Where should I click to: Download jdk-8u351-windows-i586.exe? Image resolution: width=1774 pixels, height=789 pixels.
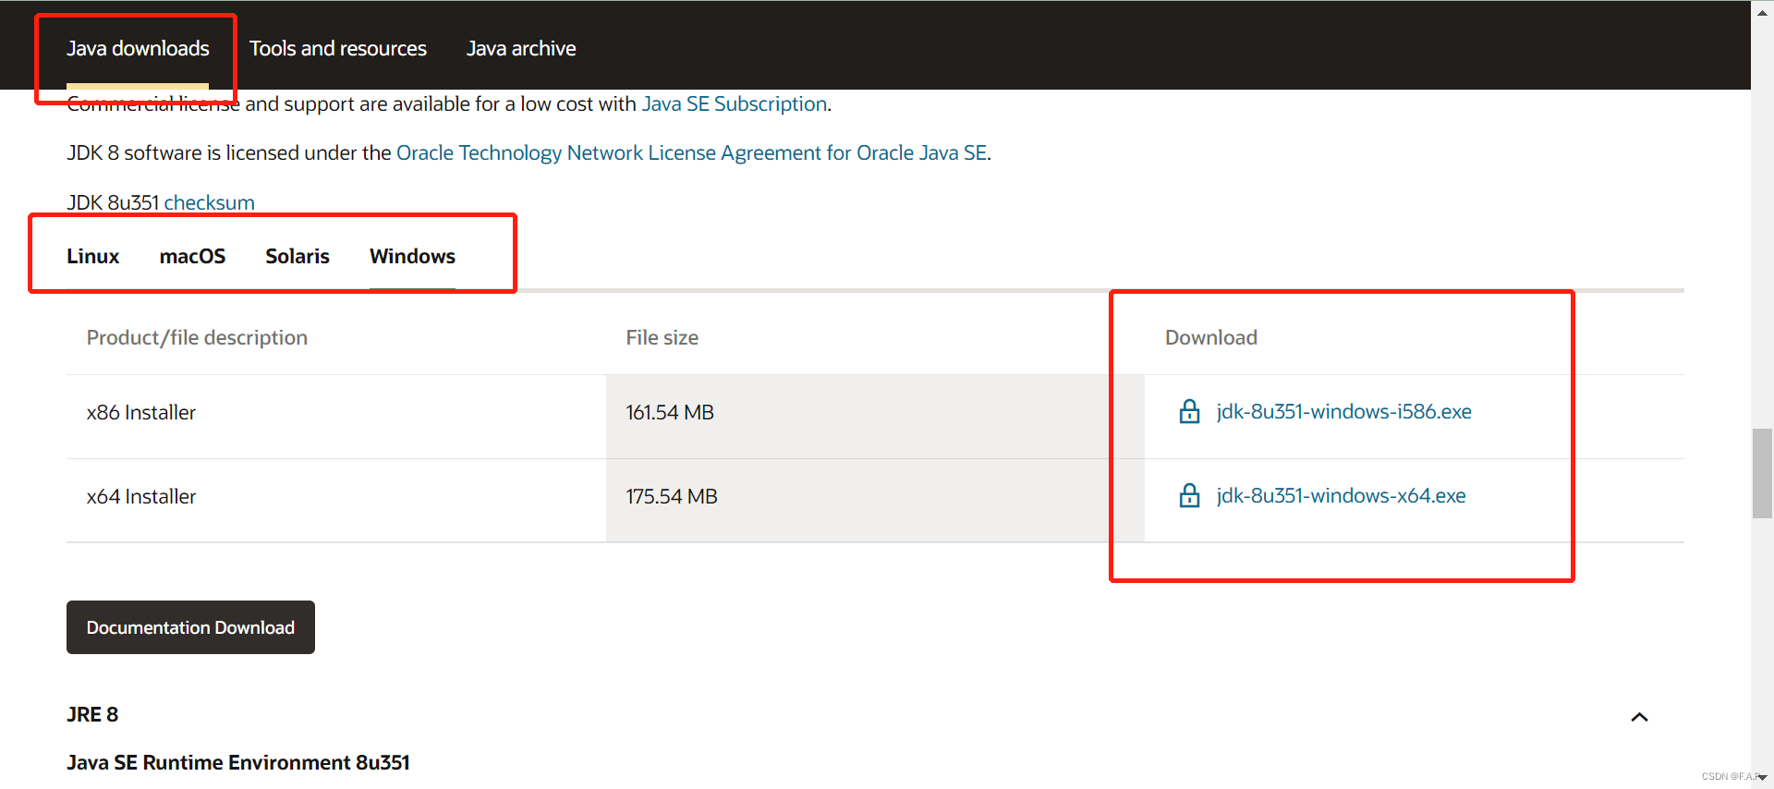1343,411
